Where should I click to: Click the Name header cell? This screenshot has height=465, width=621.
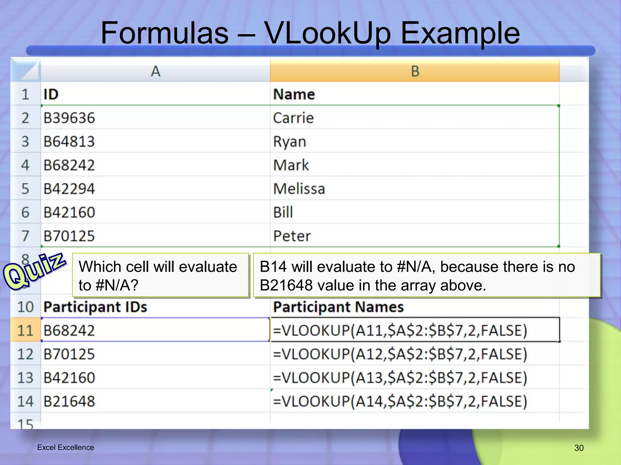pos(415,94)
